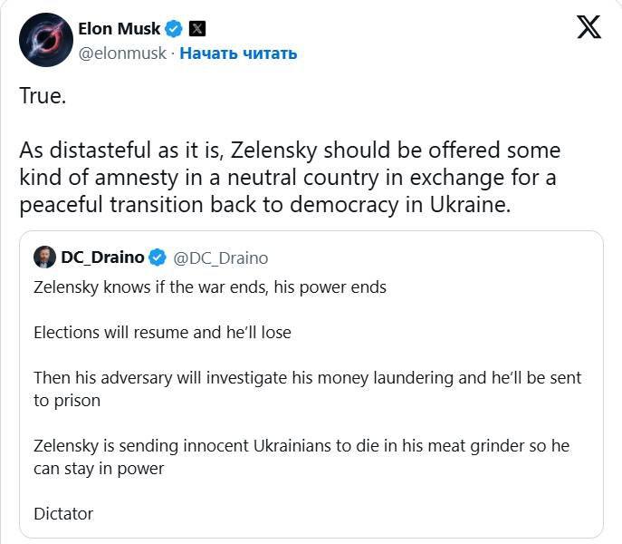Click the @elonmusk handle
622x544 pixels.
pos(123,53)
